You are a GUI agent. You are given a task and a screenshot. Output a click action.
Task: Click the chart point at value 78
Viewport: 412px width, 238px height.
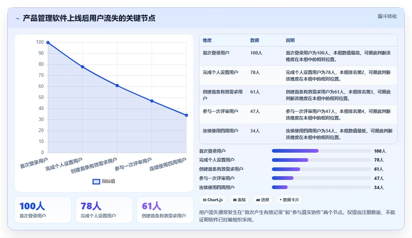click(x=82, y=67)
